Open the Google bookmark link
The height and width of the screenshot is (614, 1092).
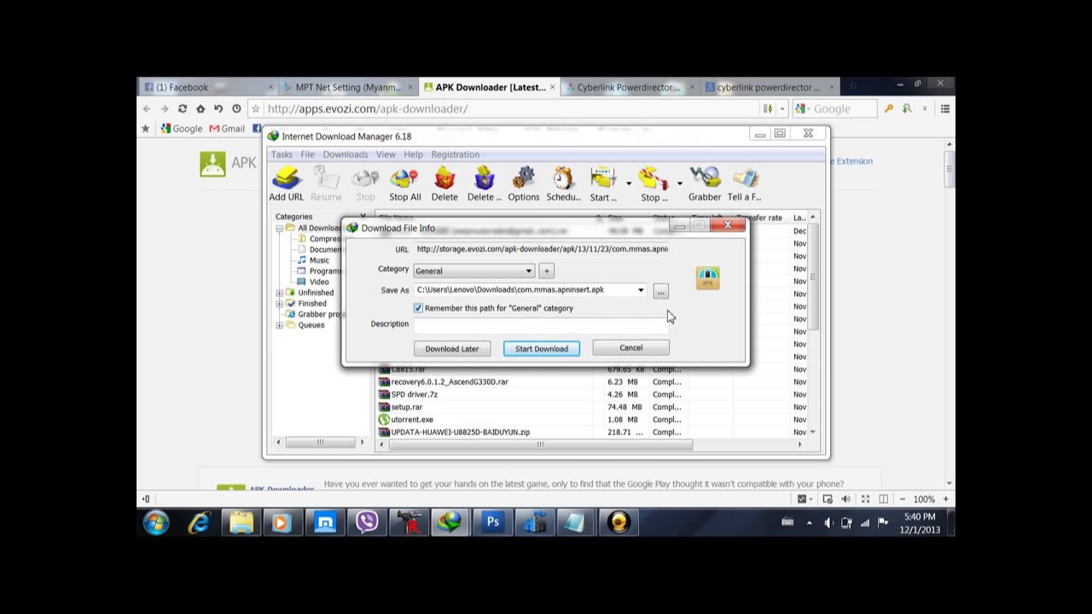(x=181, y=129)
